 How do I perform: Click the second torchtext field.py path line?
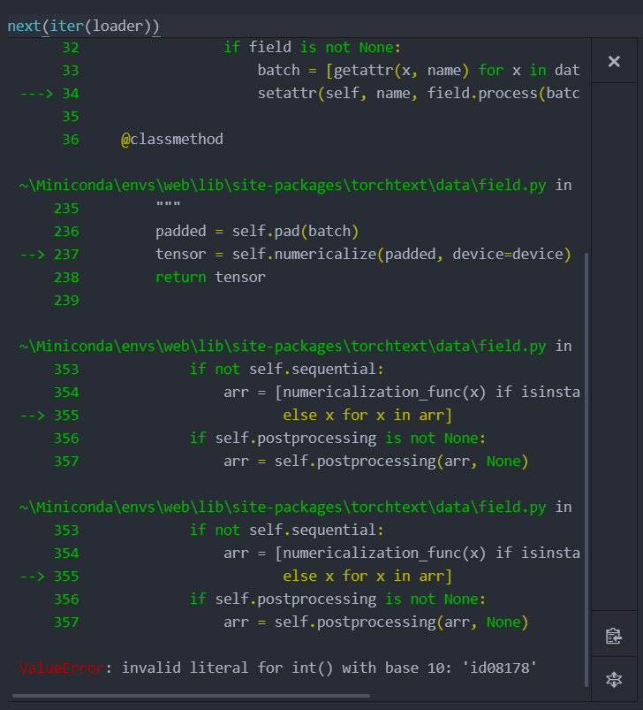point(295,346)
